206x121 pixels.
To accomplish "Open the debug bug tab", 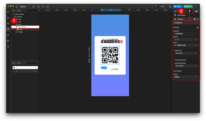I will pos(196,11).
